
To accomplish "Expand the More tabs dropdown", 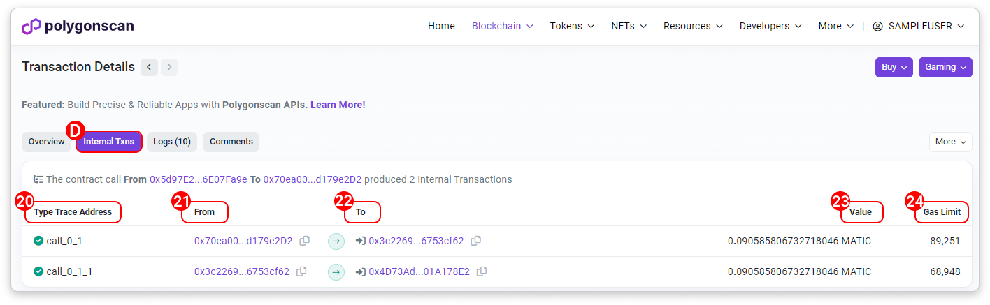I will pyautogui.click(x=950, y=142).
